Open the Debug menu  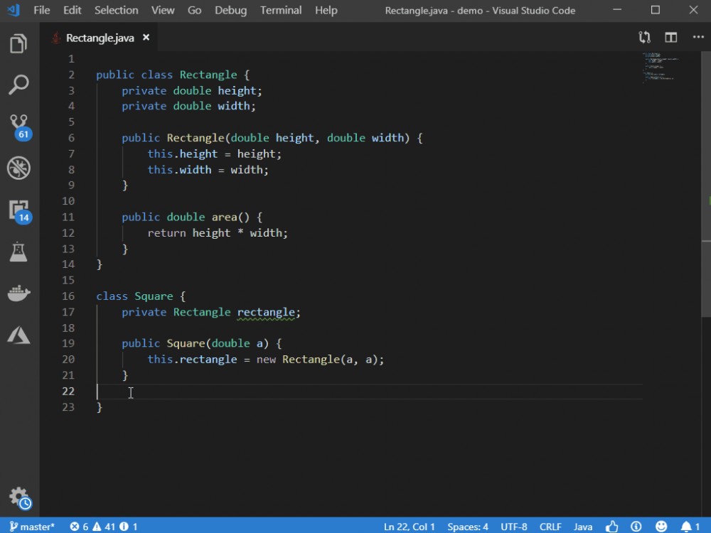(x=230, y=10)
